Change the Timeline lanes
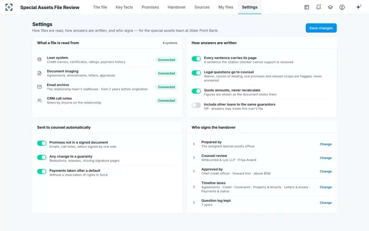Image resolution: width=369 pixels, height=231 pixels. [x=326, y=187]
